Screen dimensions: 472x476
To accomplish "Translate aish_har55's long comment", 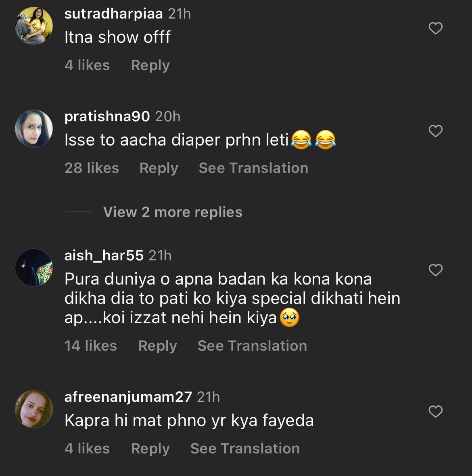I will tap(252, 346).
